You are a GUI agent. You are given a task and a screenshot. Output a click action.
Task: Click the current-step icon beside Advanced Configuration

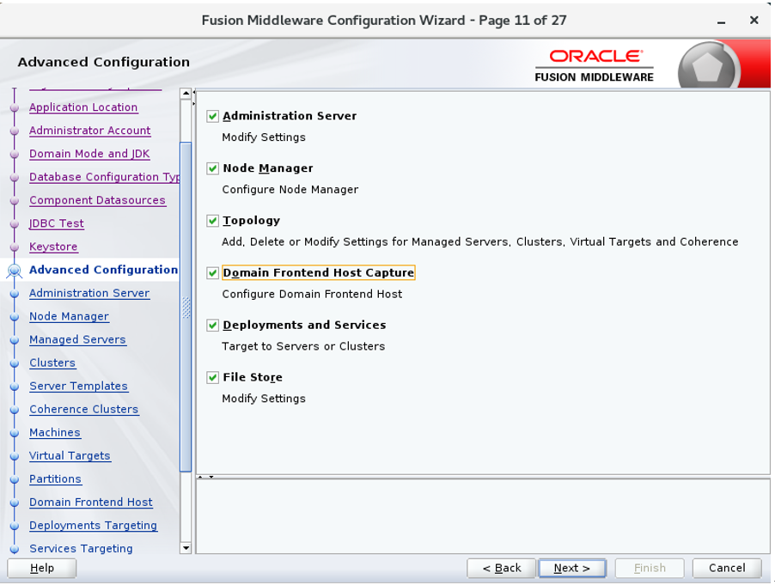point(15,271)
